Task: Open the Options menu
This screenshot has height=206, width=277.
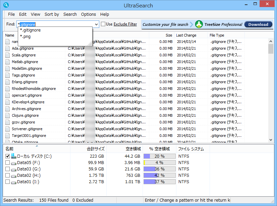Action: (x=88, y=14)
